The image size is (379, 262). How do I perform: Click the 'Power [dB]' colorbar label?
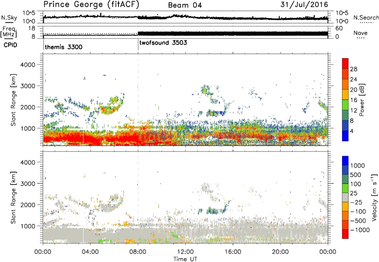coord(361,100)
